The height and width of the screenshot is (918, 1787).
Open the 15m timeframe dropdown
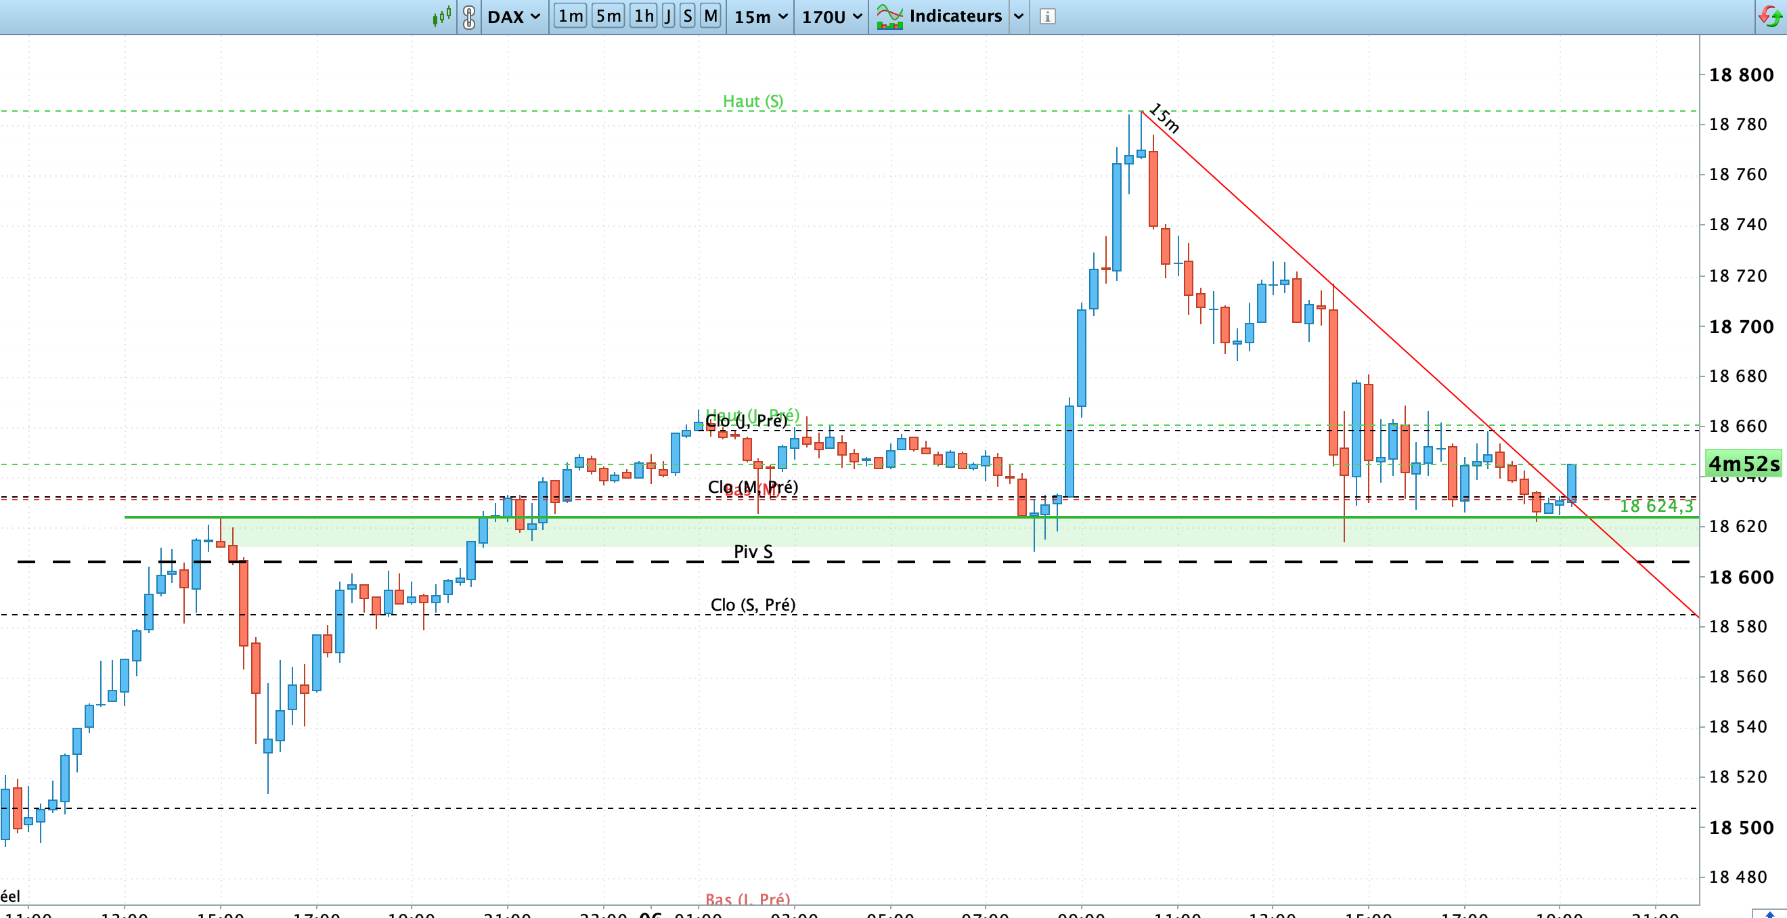(760, 17)
